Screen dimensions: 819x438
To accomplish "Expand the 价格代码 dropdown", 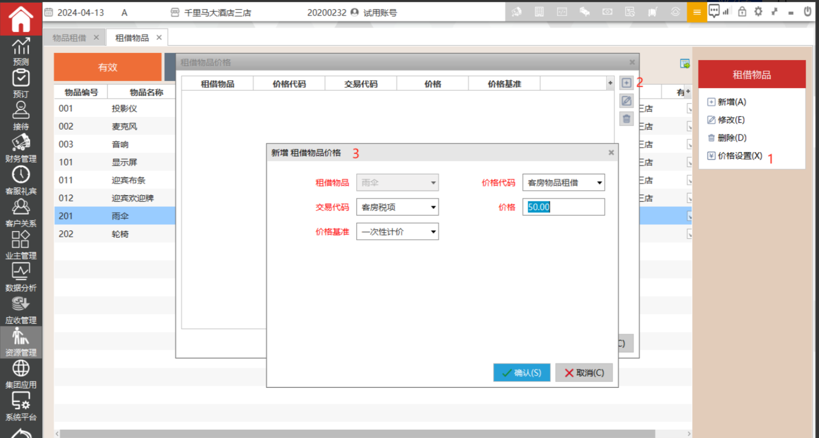I will [x=599, y=183].
